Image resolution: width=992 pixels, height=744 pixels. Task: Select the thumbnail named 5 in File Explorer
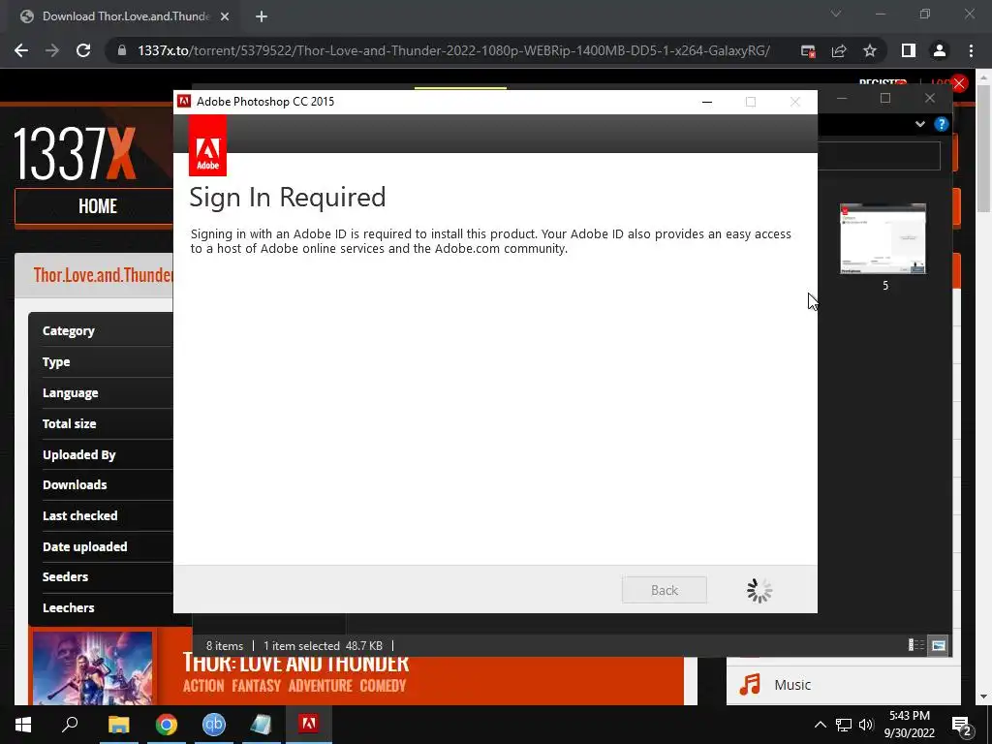[883, 247]
